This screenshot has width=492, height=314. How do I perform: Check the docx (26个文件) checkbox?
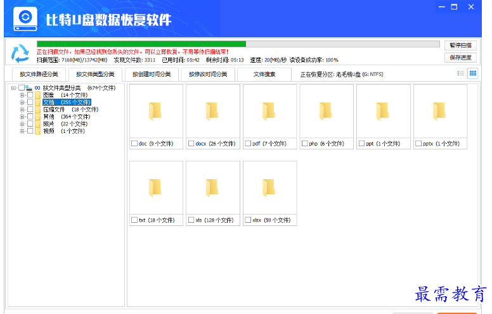click(191, 144)
